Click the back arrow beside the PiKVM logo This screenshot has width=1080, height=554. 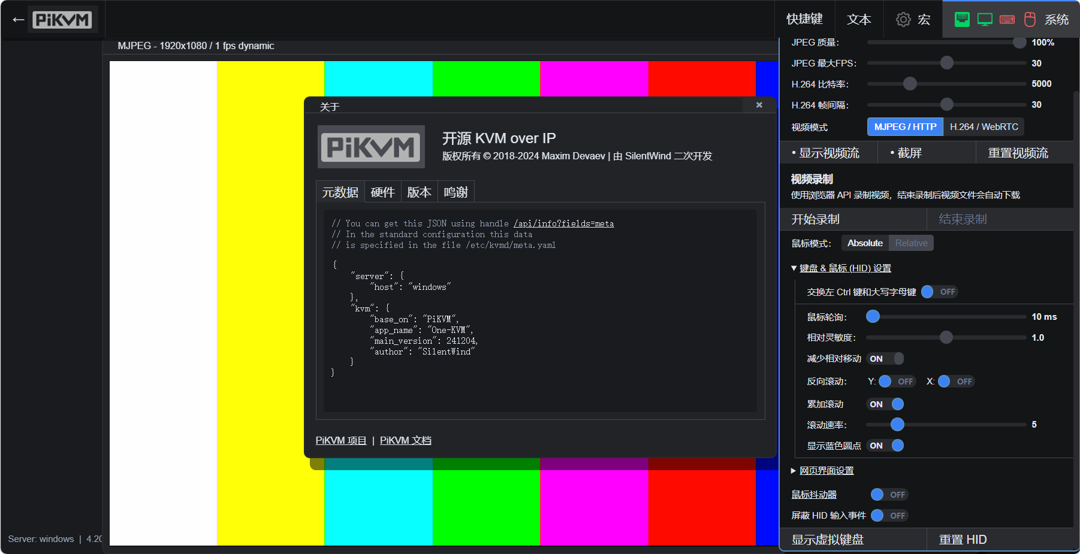coord(18,20)
